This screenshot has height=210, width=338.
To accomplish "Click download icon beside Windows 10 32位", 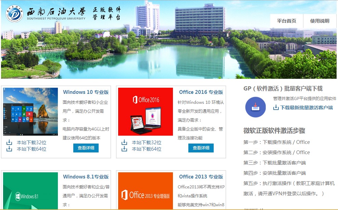I will tap(9, 142).
